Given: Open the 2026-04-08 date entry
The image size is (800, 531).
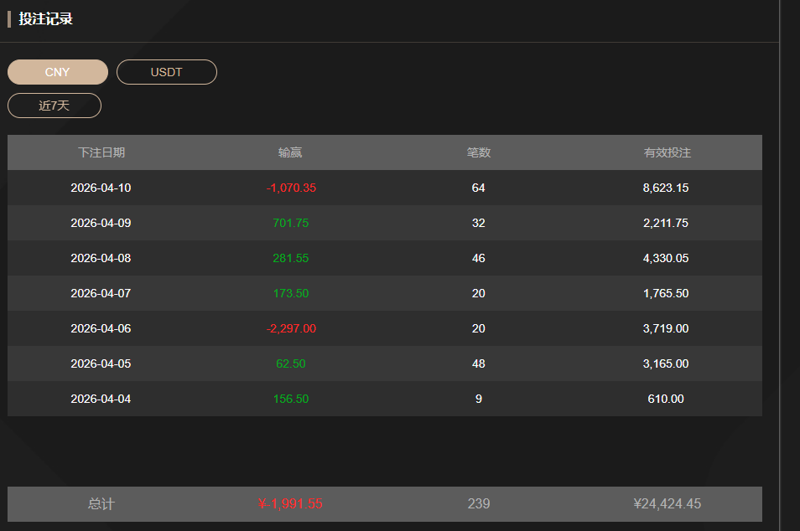Looking at the screenshot, I should 101,258.
